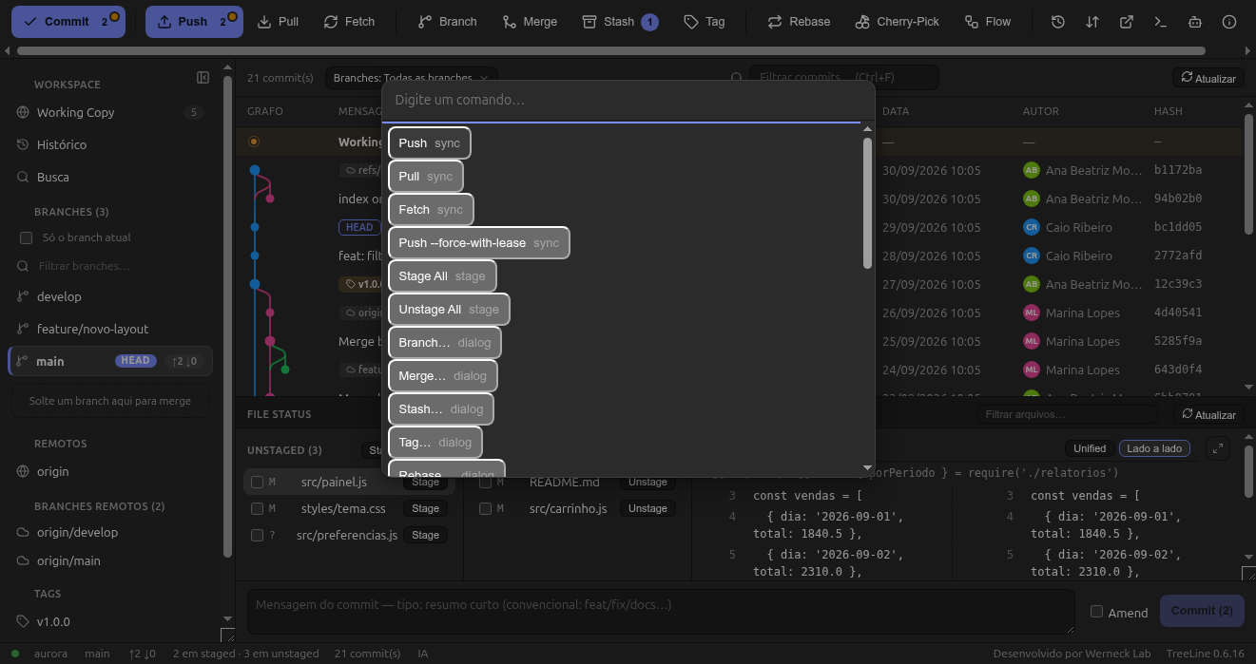Image resolution: width=1256 pixels, height=664 pixels.
Task: Click the 'Commit (2)' button below the diff
Action: tap(1202, 611)
